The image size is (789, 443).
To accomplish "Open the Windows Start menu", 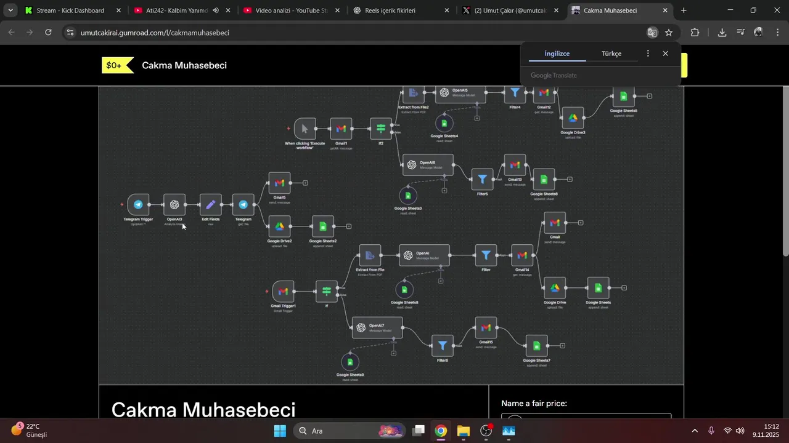I will click(280, 431).
